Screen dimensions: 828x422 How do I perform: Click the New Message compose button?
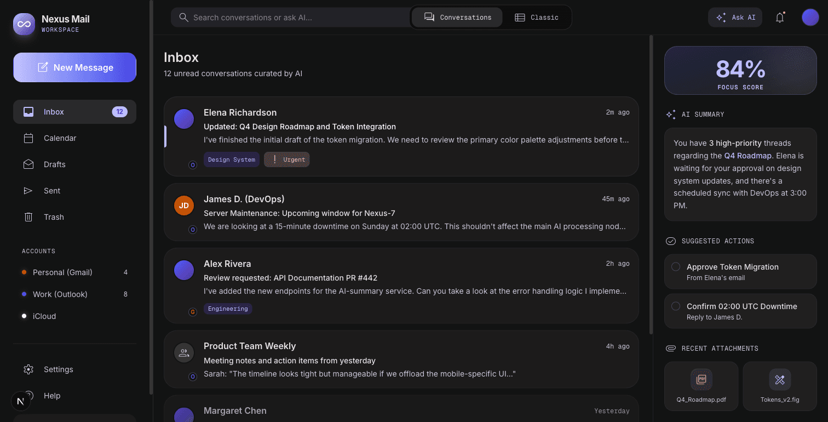(x=74, y=67)
